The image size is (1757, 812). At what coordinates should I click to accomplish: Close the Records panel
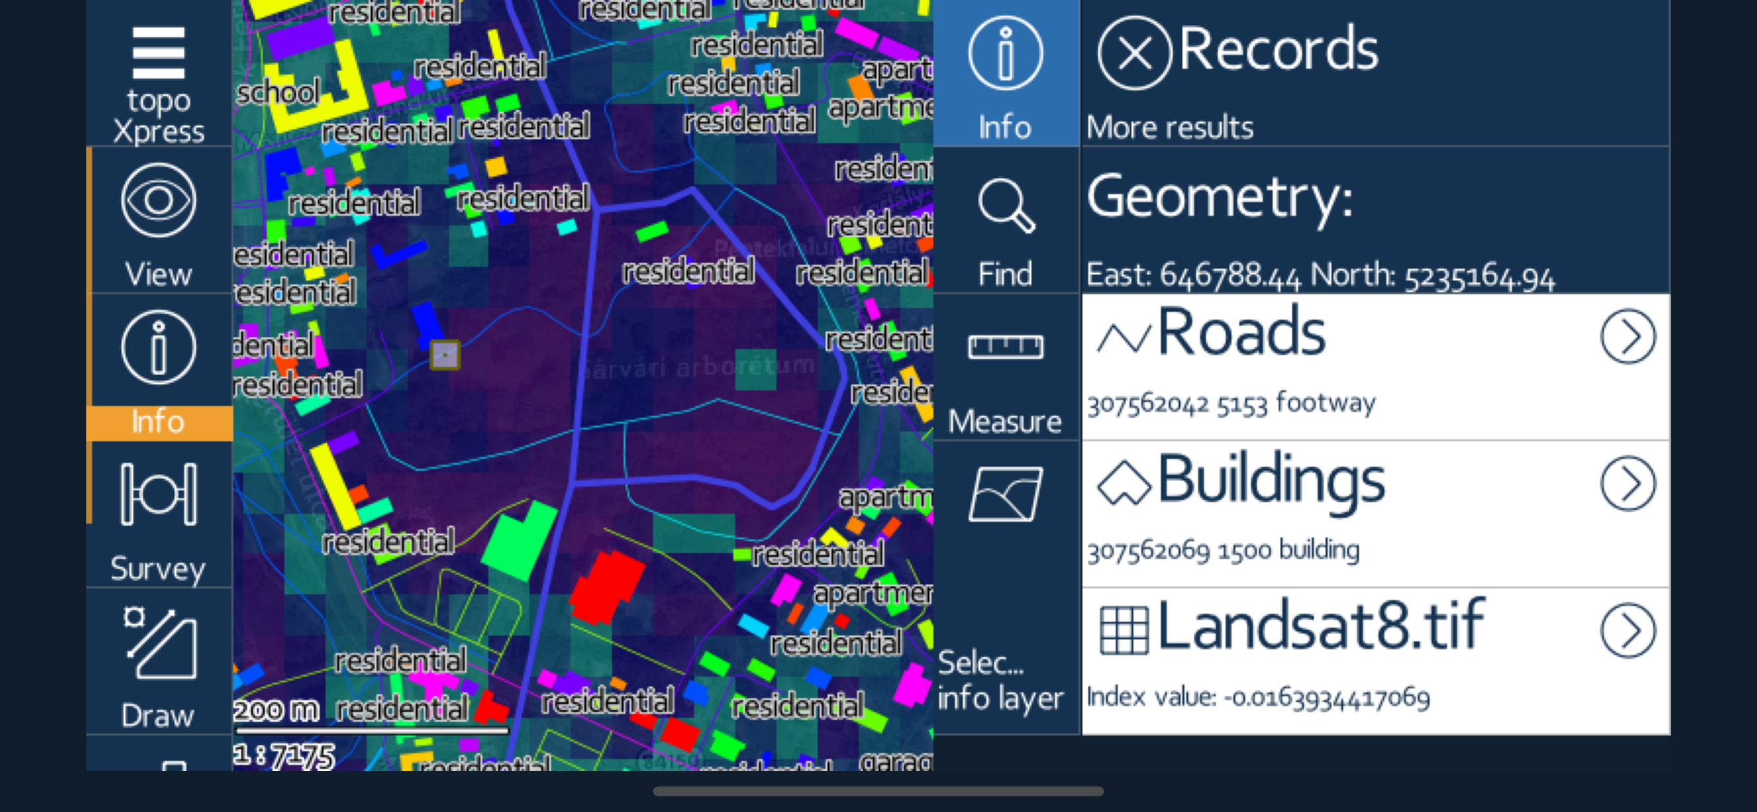click(x=1134, y=53)
